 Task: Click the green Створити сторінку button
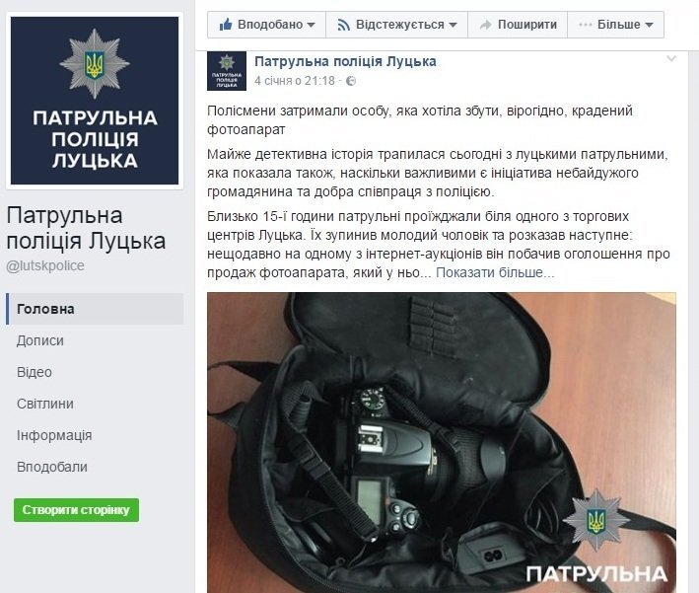[x=76, y=510]
